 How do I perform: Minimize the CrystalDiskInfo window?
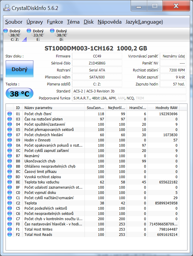[x=139, y=6]
